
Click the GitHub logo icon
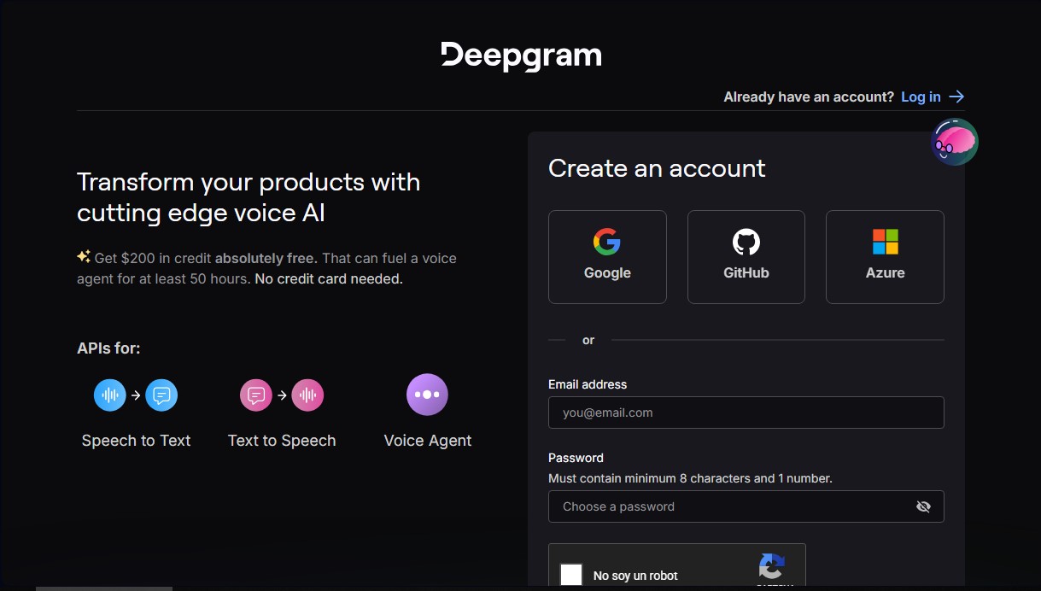(x=746, y=242)
